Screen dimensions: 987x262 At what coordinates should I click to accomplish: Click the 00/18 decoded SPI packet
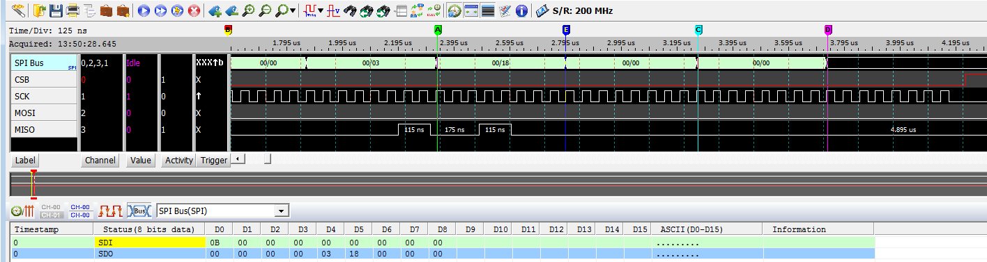[500, 63]
